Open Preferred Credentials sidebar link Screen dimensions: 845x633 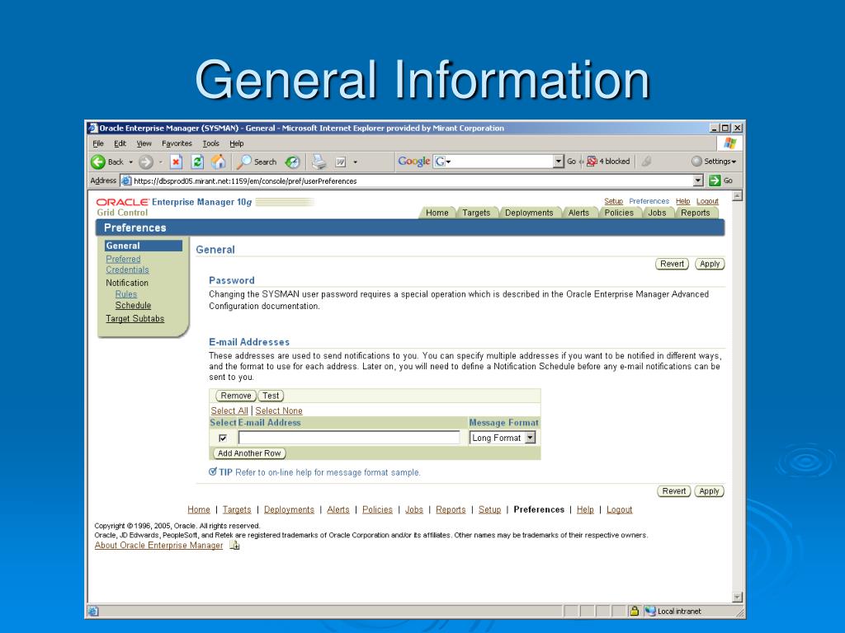point(127,265)
